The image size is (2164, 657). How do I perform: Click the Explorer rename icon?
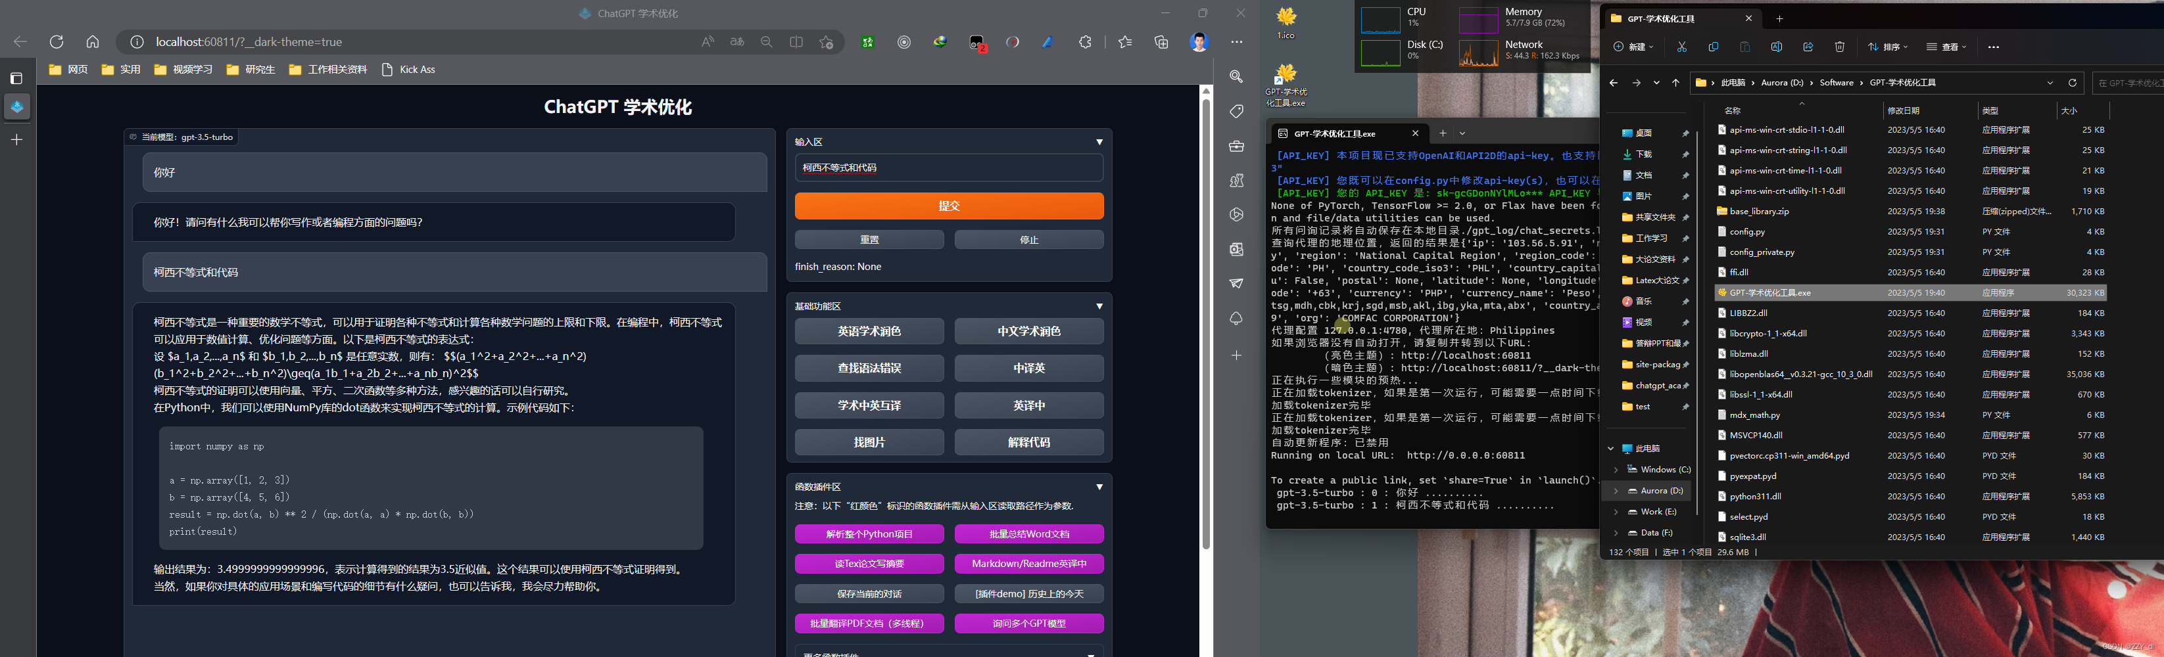coord(1776,47)
